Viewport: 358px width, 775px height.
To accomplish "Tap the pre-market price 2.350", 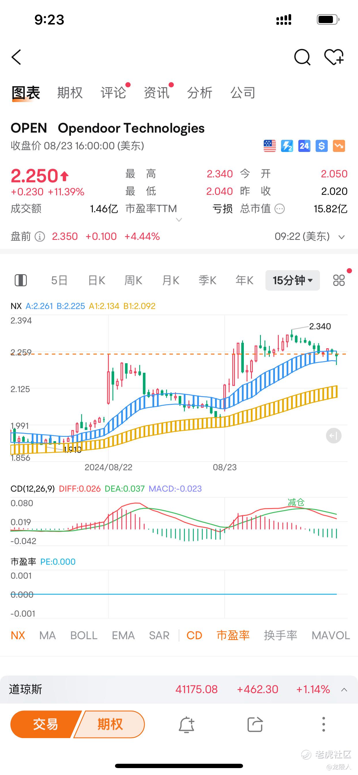I will 65,236.
